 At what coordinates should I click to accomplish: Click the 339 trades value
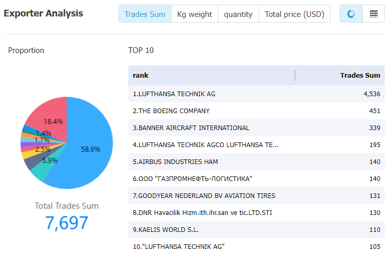click(x=375, y=128)
